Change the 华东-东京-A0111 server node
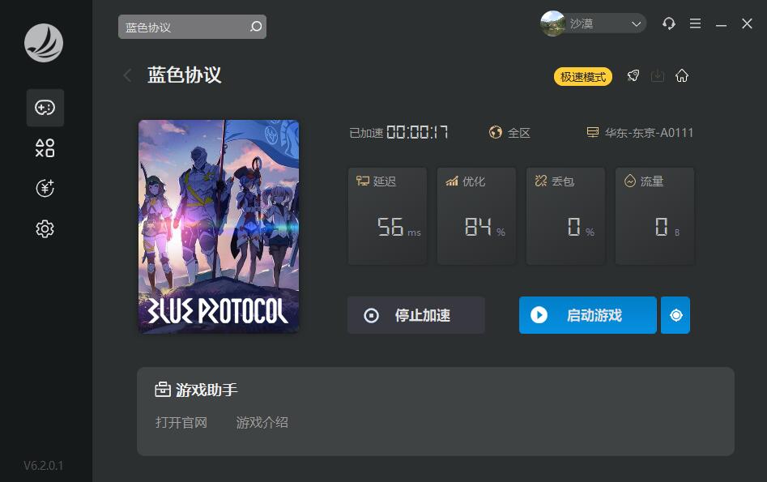This screenshot has width=767, height=482. 640,133
